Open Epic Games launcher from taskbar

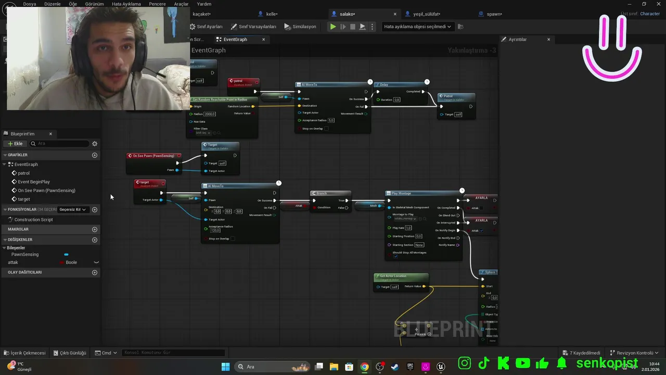click(x=410, y=367)
